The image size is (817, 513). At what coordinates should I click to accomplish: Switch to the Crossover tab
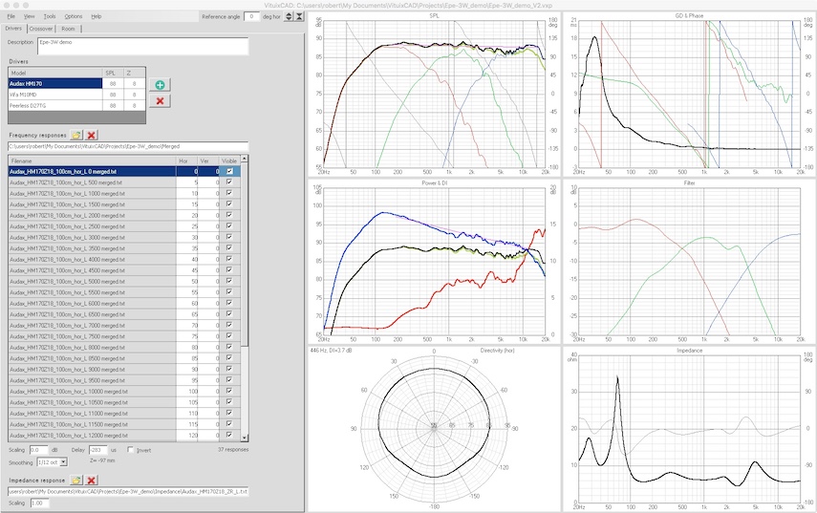(41, 29)
